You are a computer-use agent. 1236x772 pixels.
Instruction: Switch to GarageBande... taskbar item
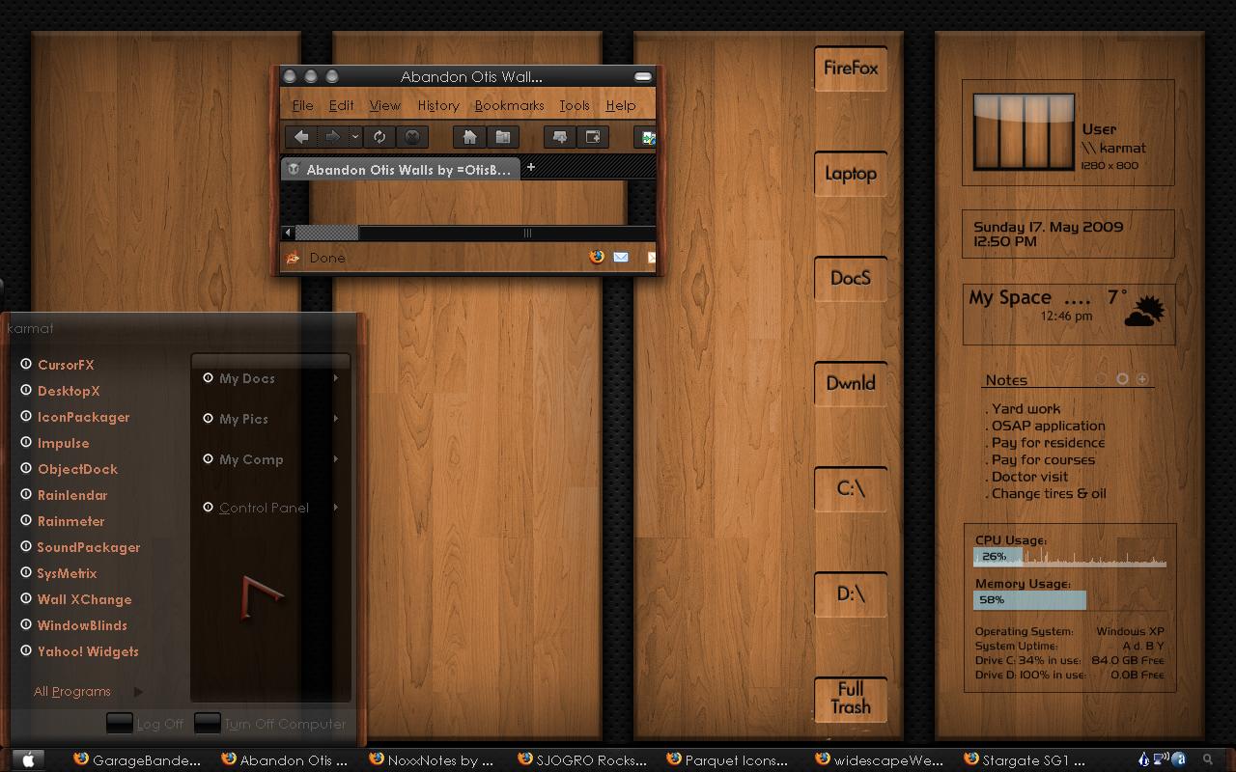click(137, 759)
